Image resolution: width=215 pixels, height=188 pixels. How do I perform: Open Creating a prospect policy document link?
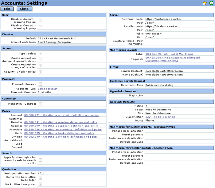tap(61, 115)
